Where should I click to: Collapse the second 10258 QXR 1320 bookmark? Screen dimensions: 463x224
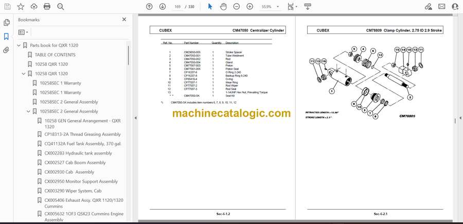click(x=24, y=74)
